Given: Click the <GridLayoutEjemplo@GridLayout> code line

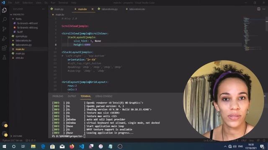Looking at the screenshot, I should [x=85, y=82].
